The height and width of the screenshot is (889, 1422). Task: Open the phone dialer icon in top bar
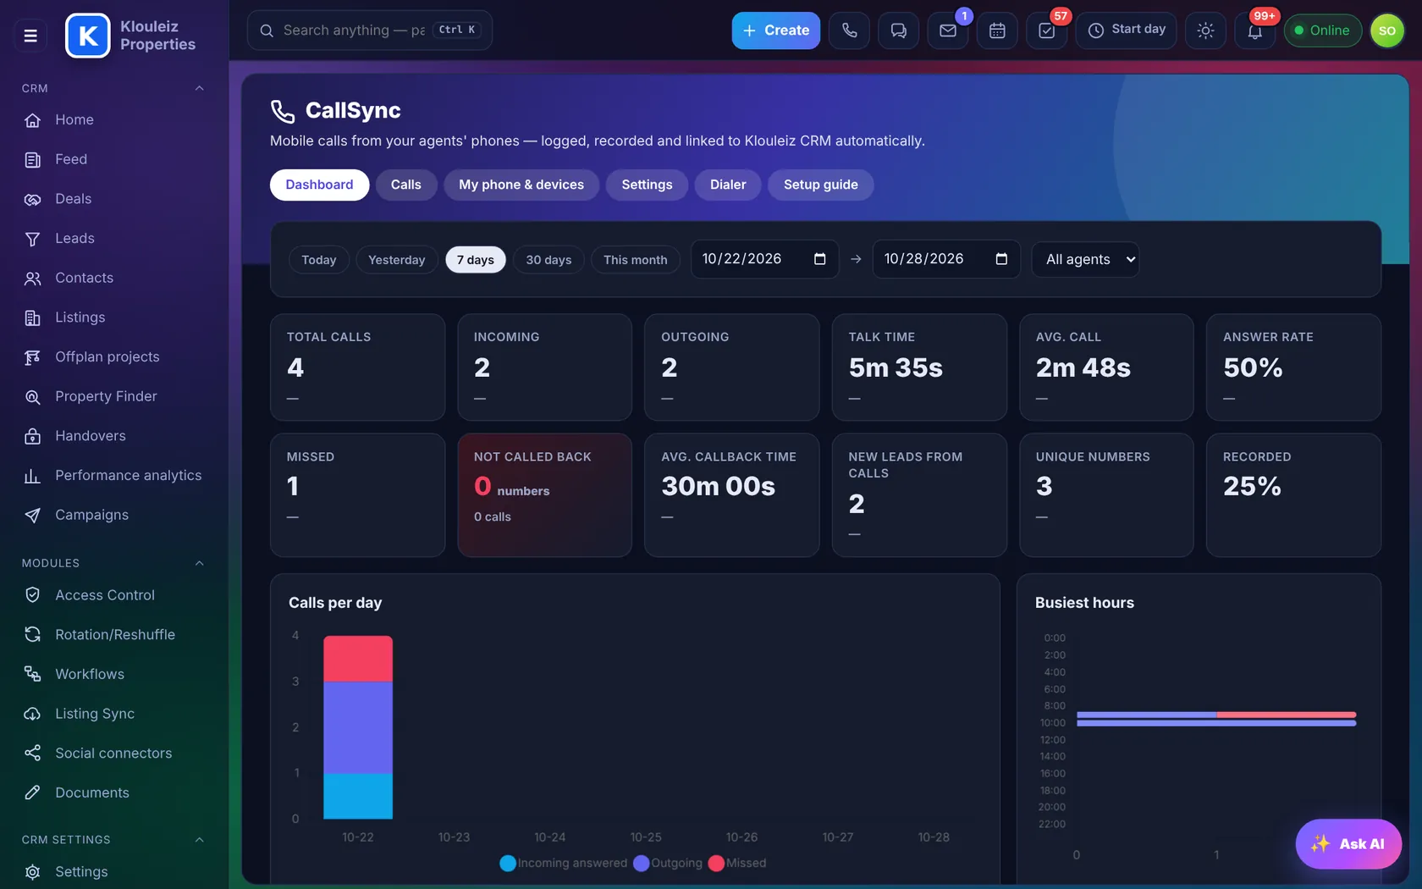849,30
